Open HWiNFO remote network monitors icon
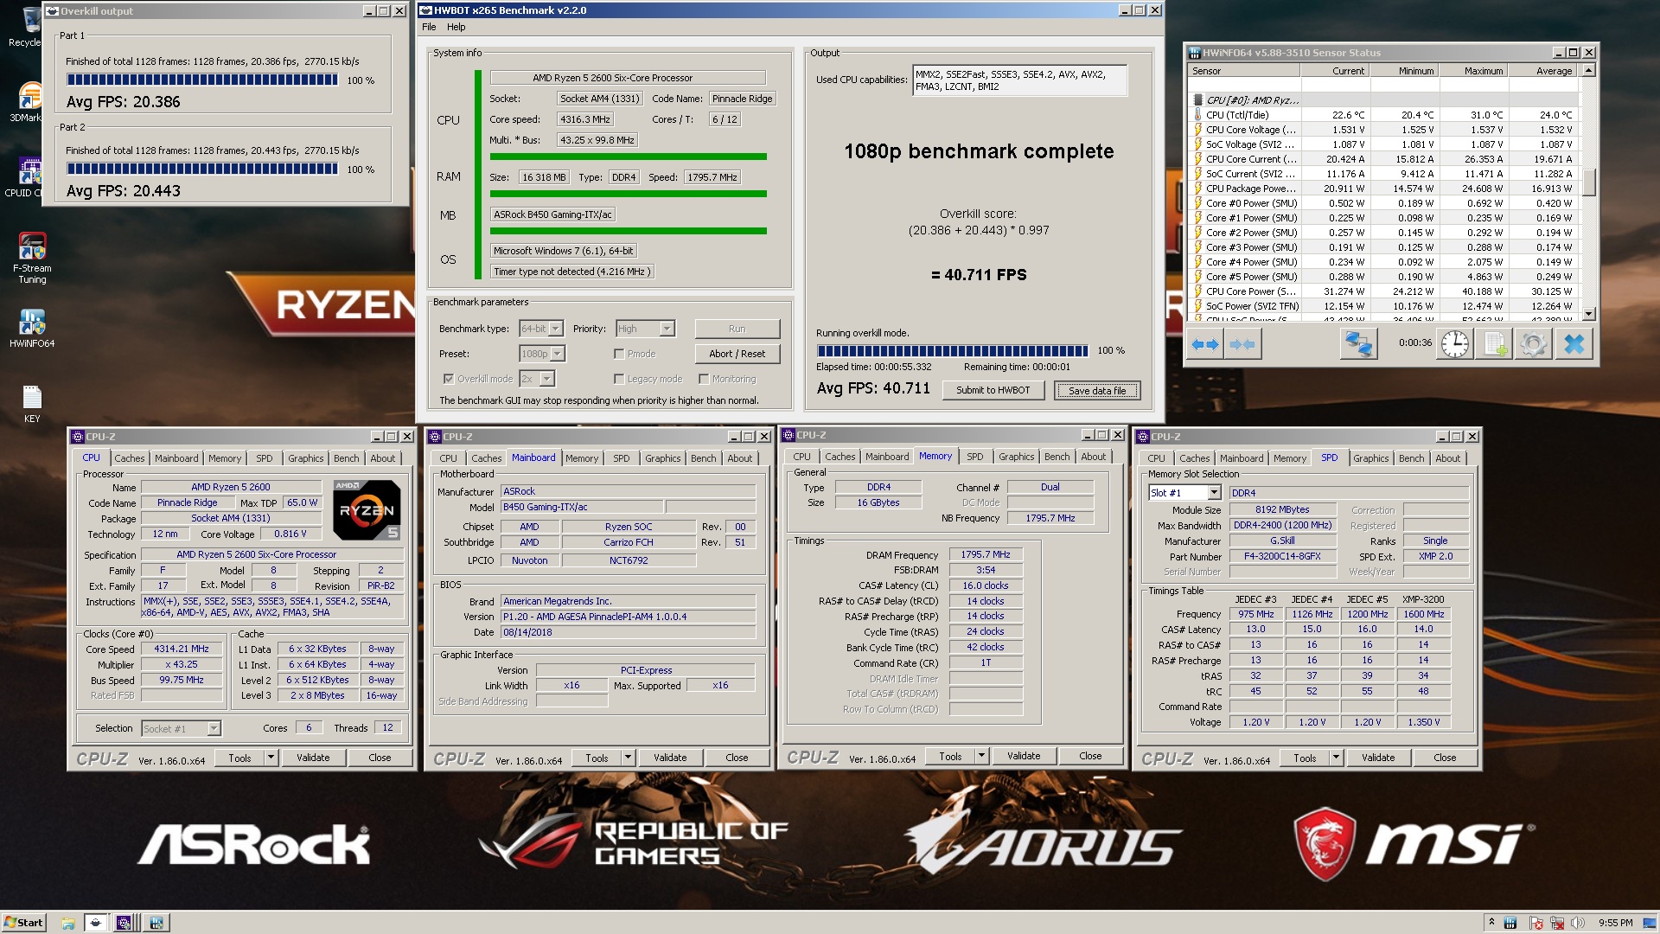 coord(1358,344)
